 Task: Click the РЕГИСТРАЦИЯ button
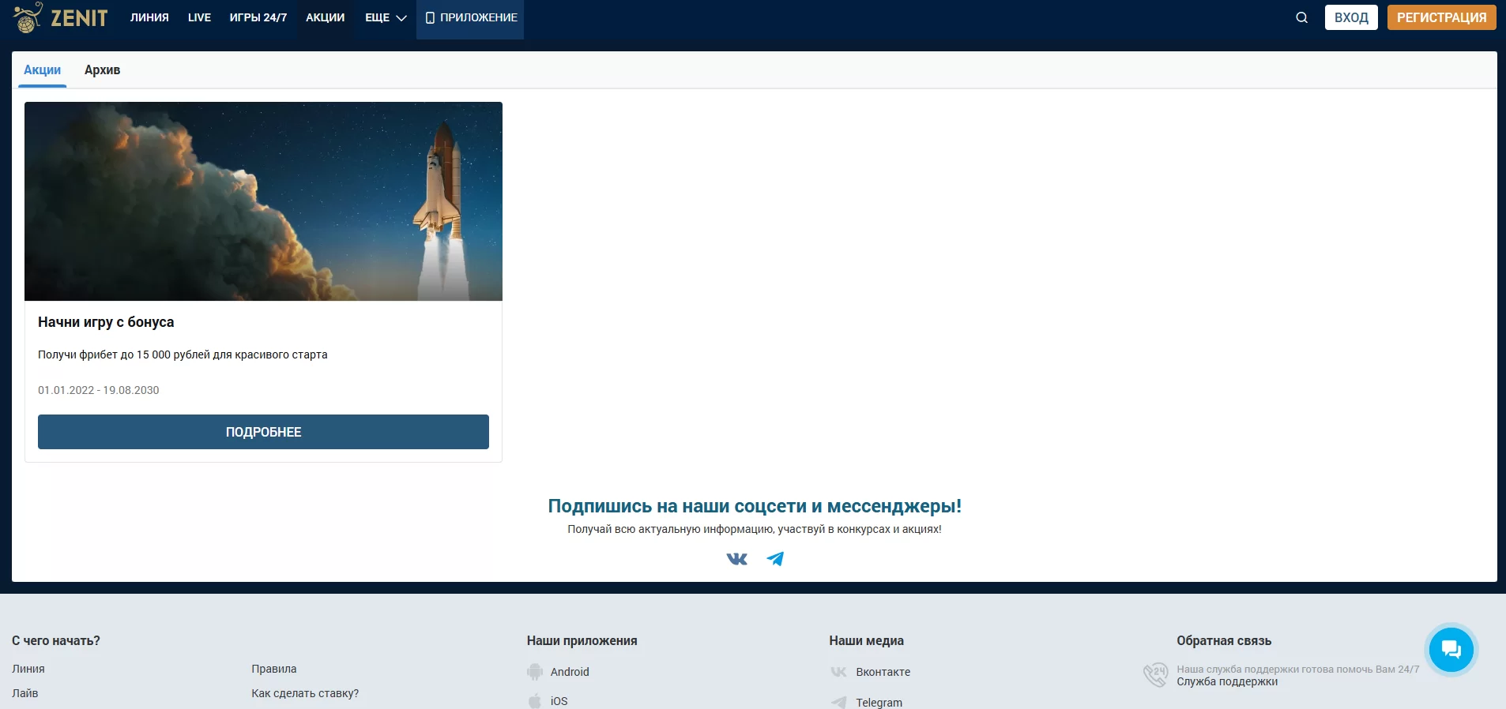pyautogui.click(x=1441, y=17)
